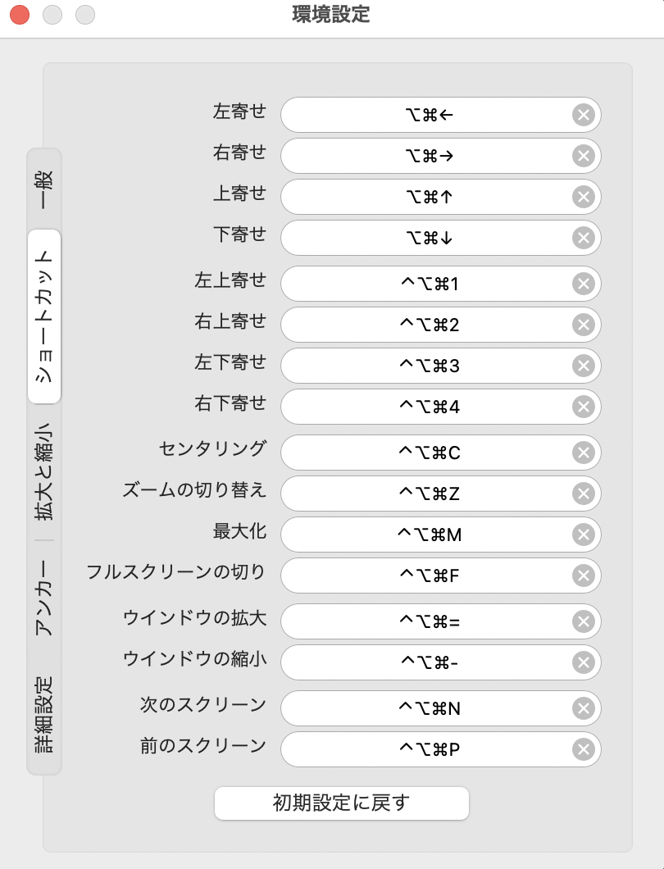Clear the 左寄せ shortcut with its X icon

[x=583, y=115]
